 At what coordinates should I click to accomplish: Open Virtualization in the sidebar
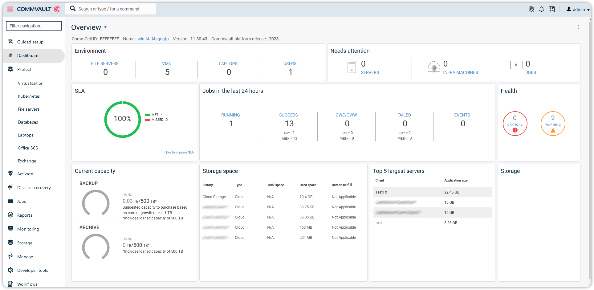click(x=31, y=83)
